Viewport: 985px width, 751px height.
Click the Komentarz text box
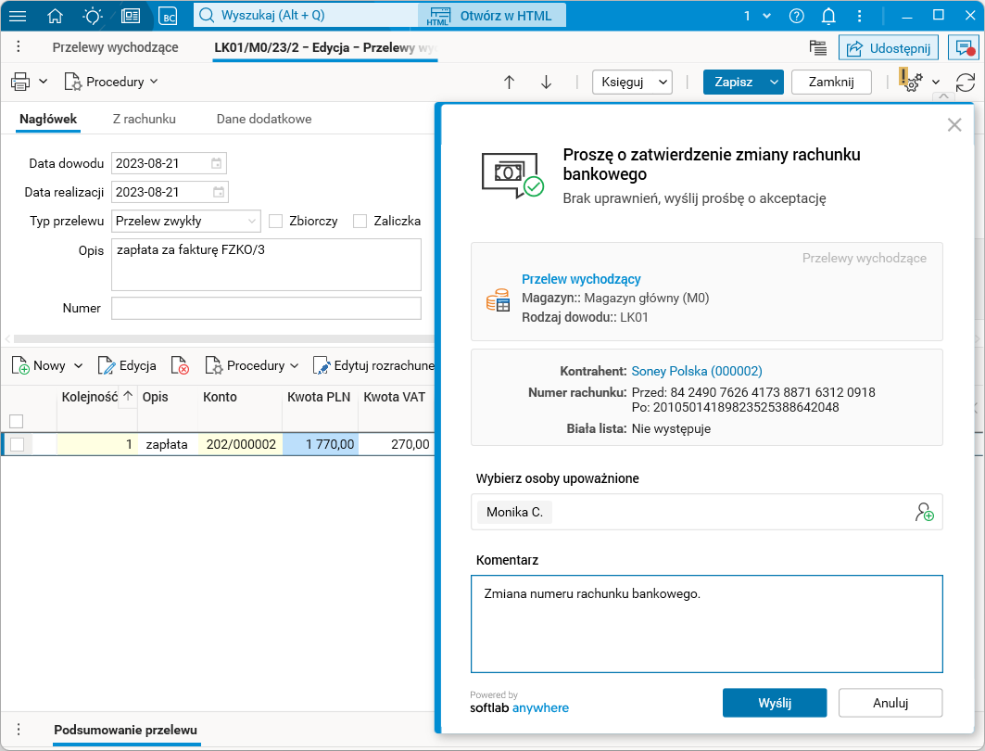click(x=707, y=624)
